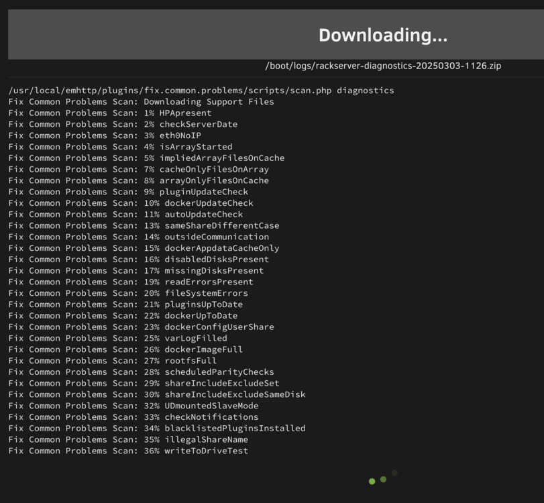Click the 33% checkNotifications line
This screenshot has width=544, height=503.
[x=133, y=417]
